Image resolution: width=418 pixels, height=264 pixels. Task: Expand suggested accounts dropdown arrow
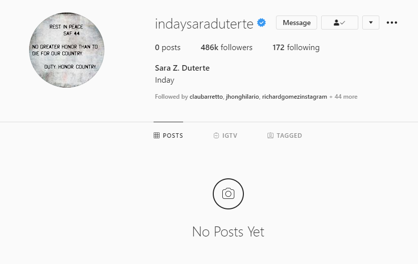pos(370,23)
